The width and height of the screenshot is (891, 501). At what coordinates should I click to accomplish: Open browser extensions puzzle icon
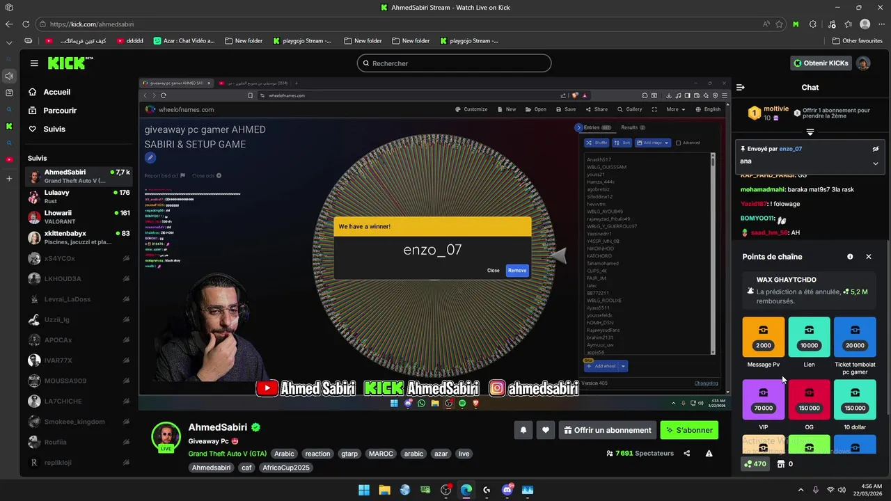point(812,24)
